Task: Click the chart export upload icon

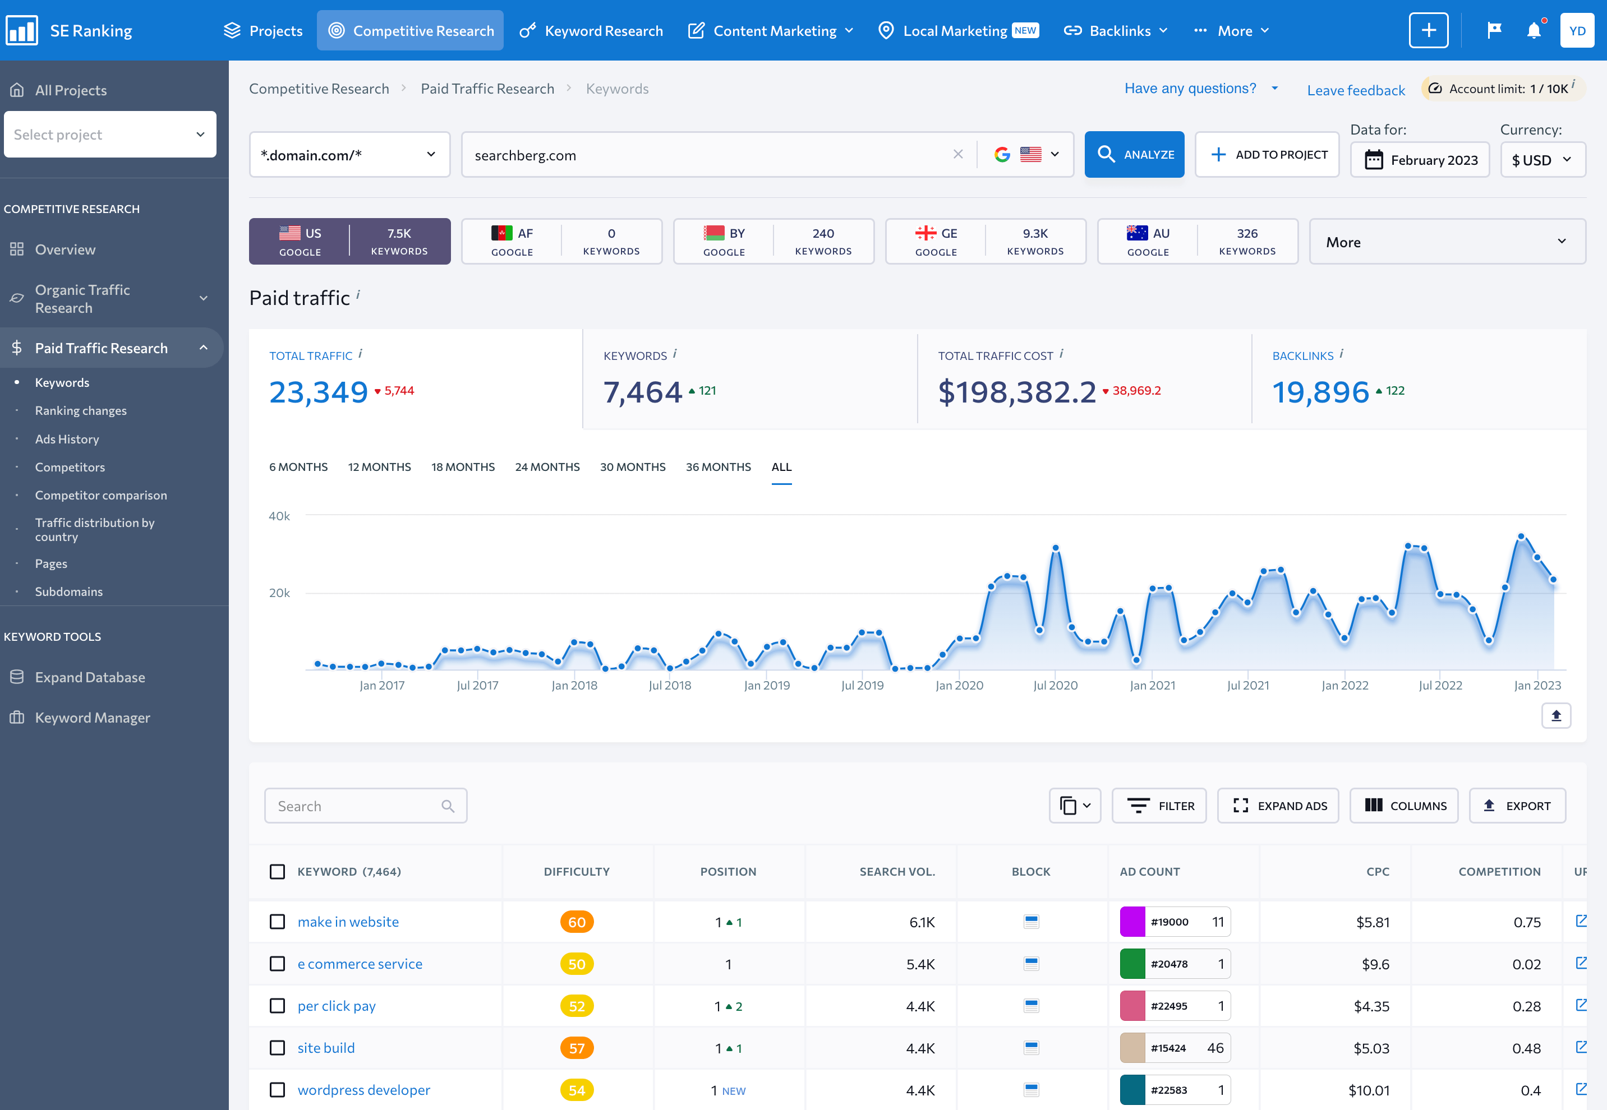Action: coord(1555,715)
